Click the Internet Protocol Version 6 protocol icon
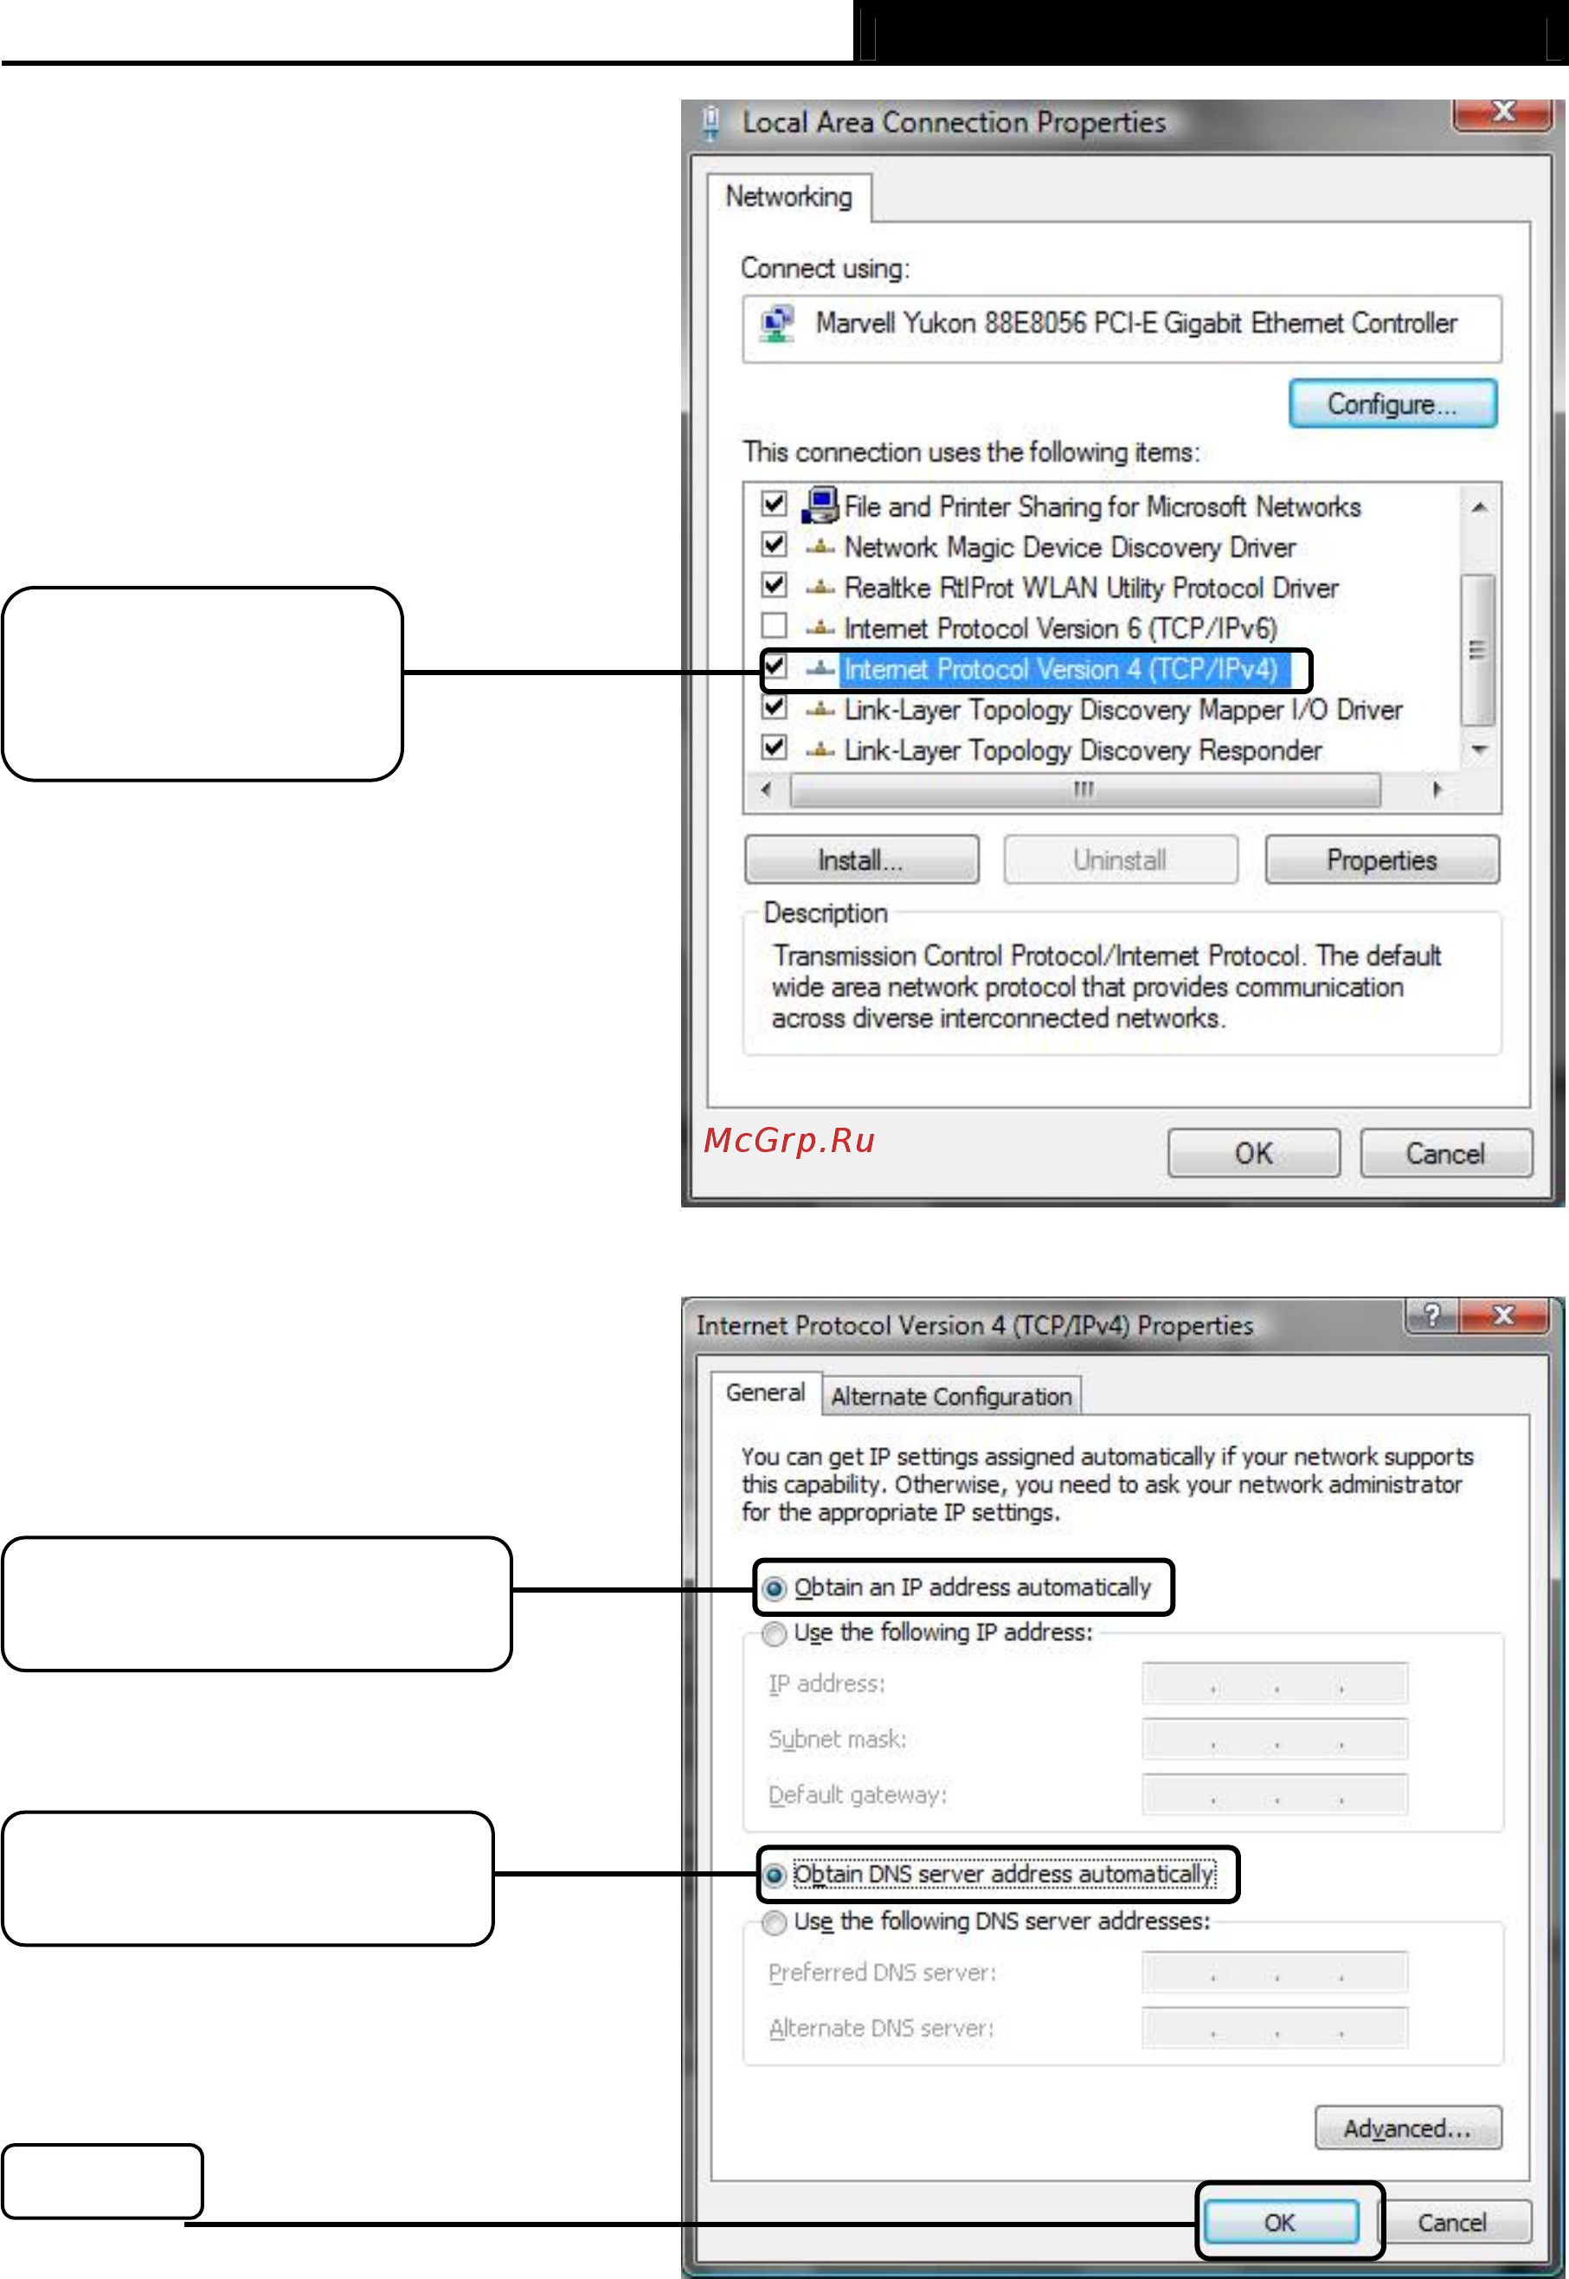Viewport: 1569px width, 2279px height. [820, 628]
